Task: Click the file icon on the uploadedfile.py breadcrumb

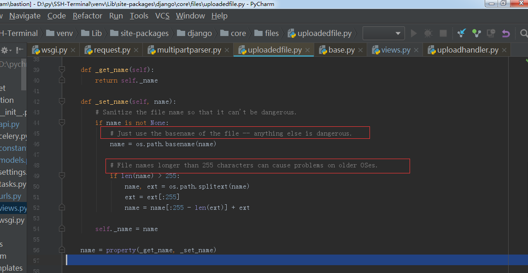Action: 292,33
